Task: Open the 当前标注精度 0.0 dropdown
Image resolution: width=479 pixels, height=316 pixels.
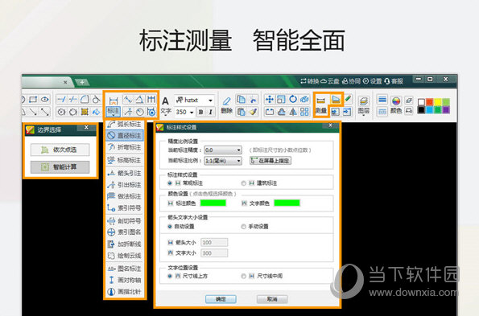Action: [223, 150]
